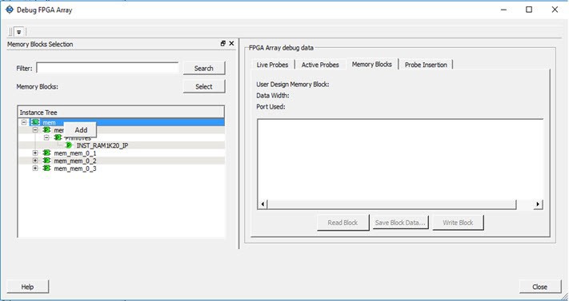This screenshot has width=569, height=301.
Task: Open the Active Probes tab
Action: 320,65
